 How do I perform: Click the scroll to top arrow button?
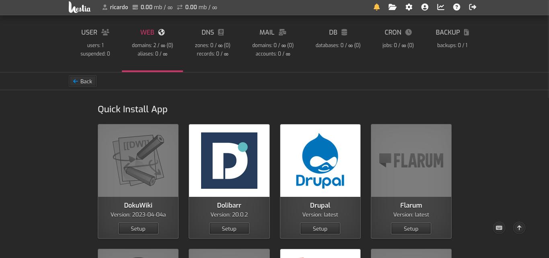pos(519,228)
